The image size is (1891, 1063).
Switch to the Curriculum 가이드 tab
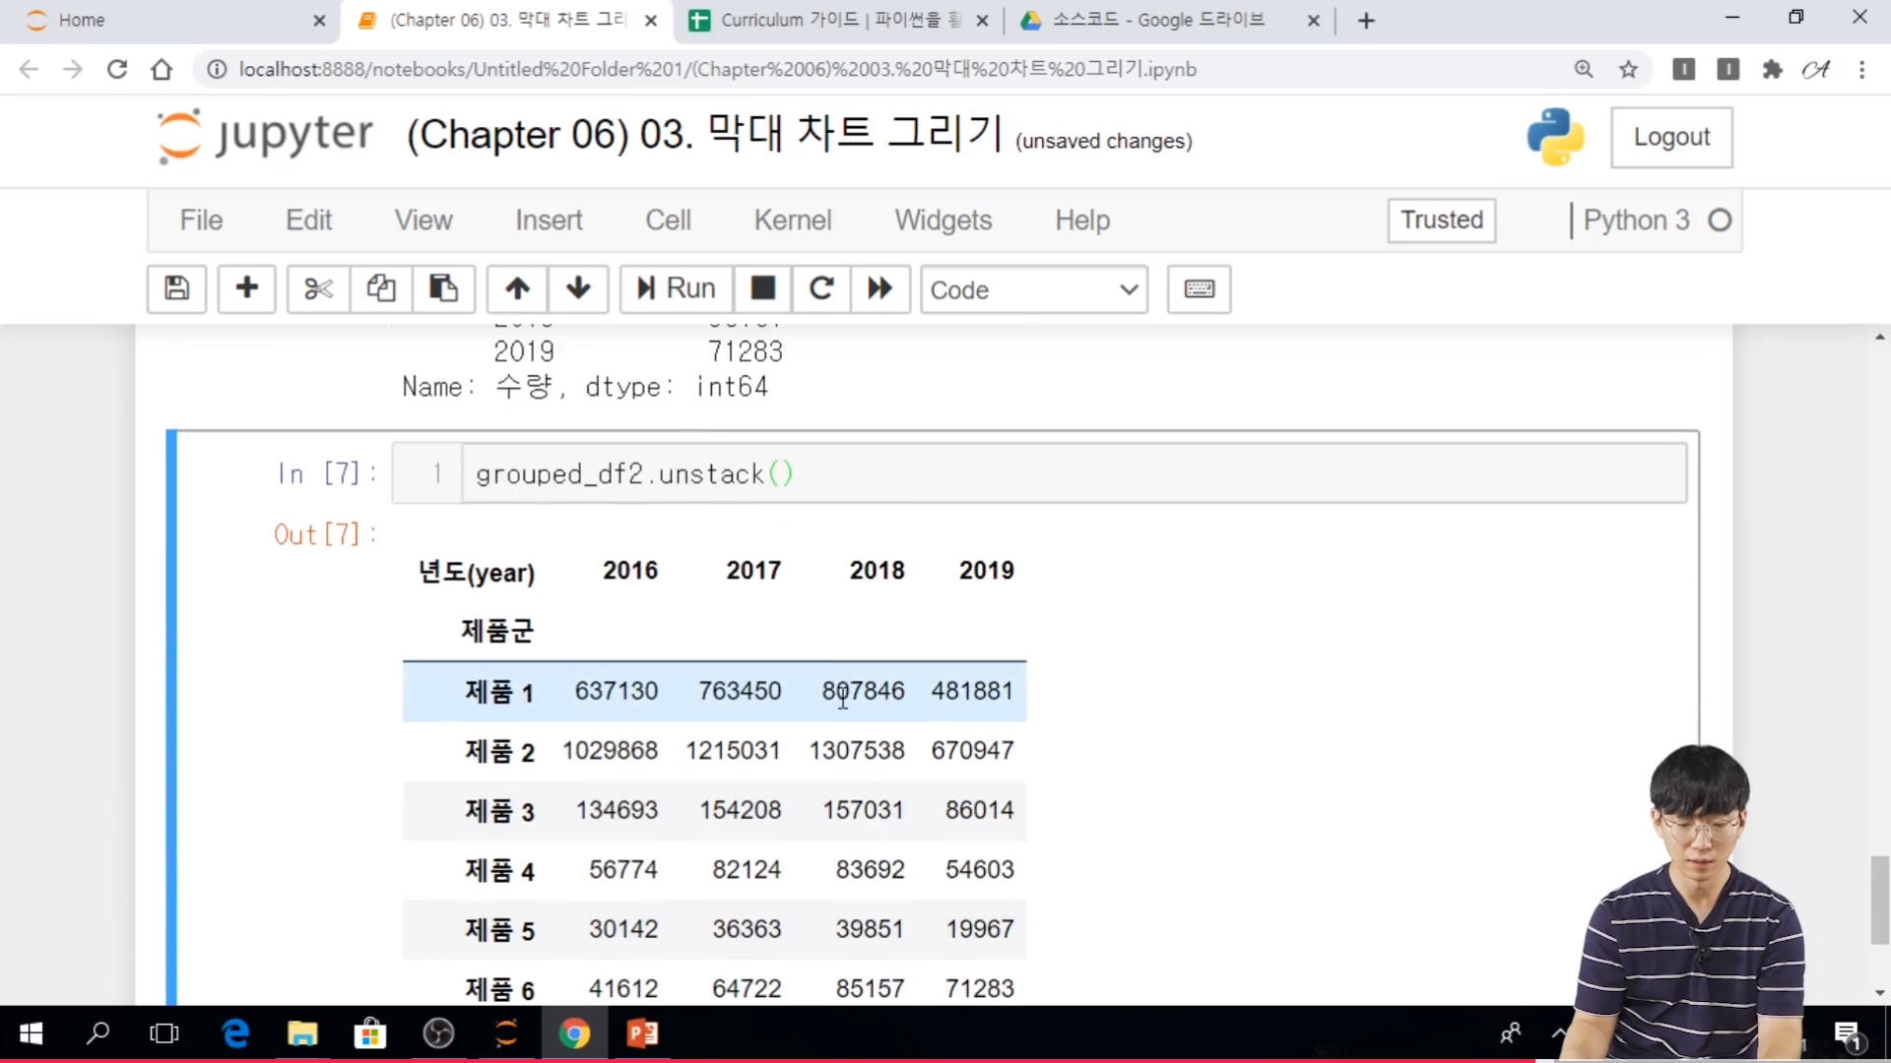coord(837,20)
